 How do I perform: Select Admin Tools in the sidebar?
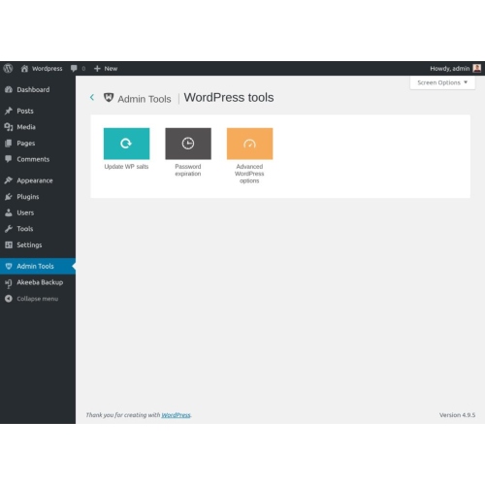tap(38, 266)
